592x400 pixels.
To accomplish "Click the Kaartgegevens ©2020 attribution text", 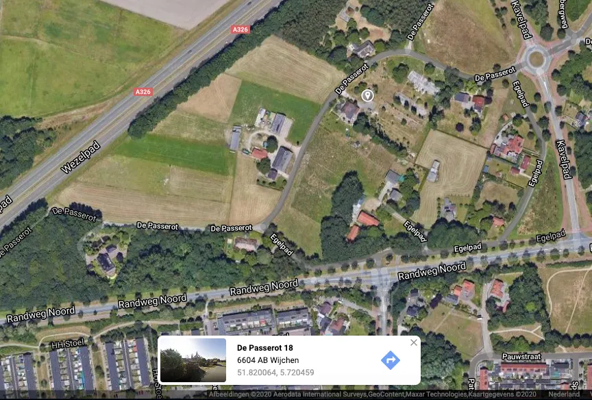I will (502, 395).
